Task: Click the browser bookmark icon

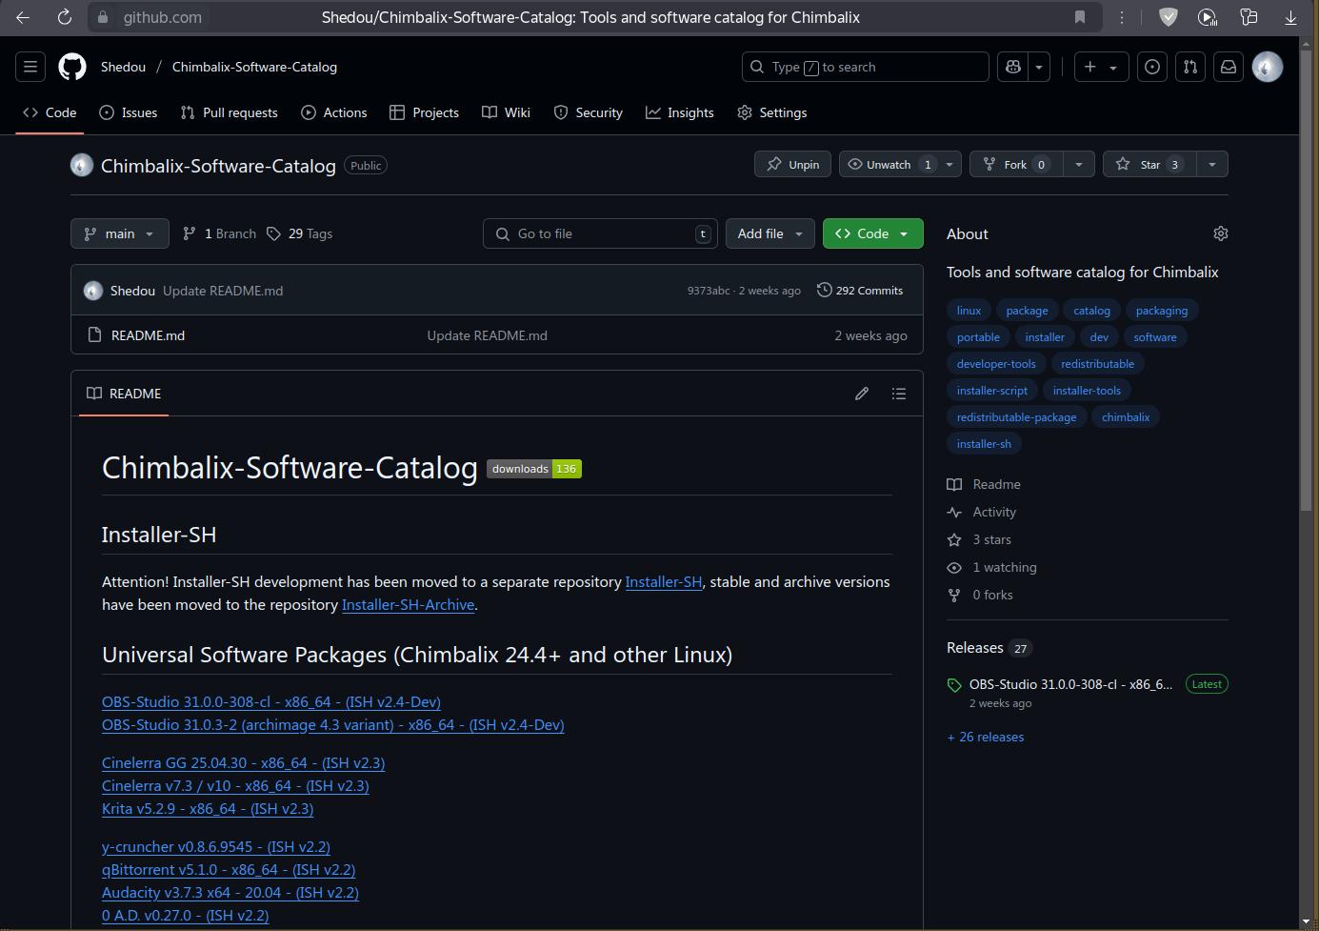Action: point(1079,17)
